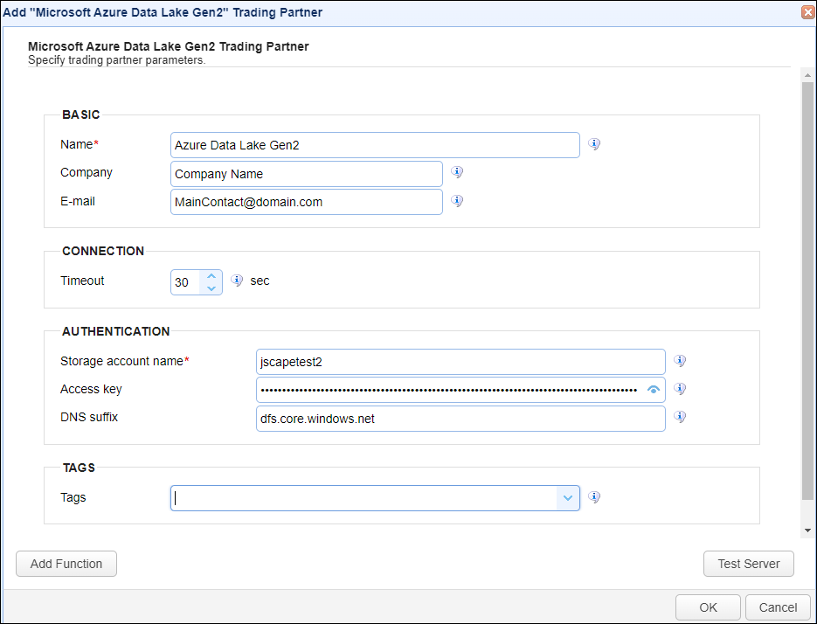Close the dialog with the X button
The height and width of the screenshot is (624, 817).
click(808, 12)
